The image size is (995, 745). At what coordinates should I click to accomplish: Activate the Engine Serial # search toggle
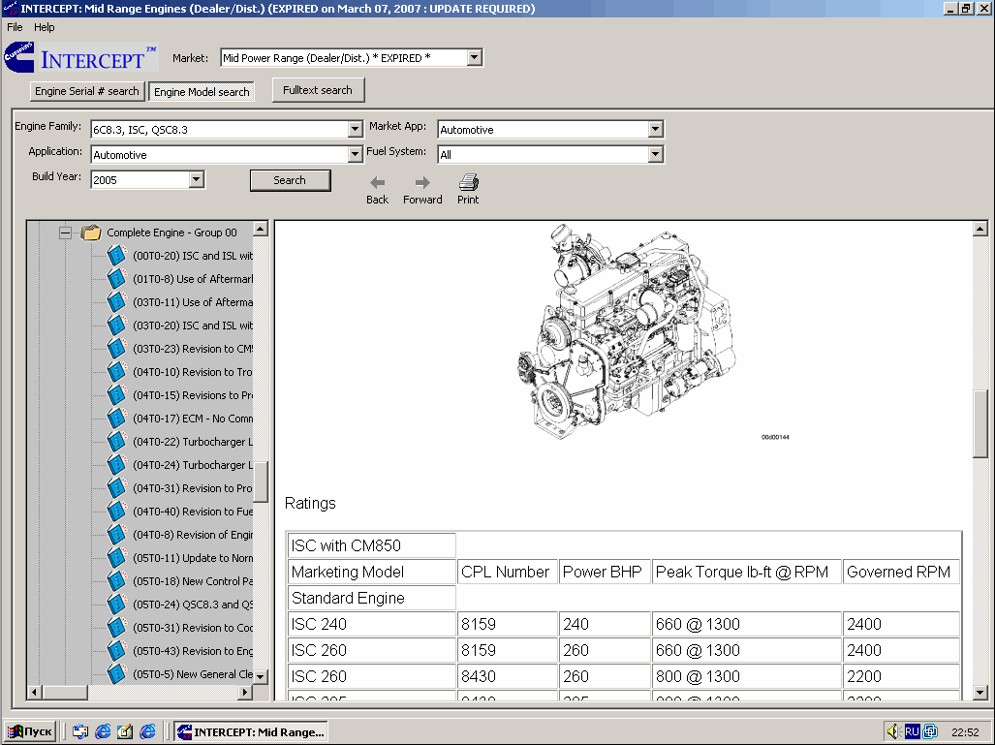click(87, 92)
